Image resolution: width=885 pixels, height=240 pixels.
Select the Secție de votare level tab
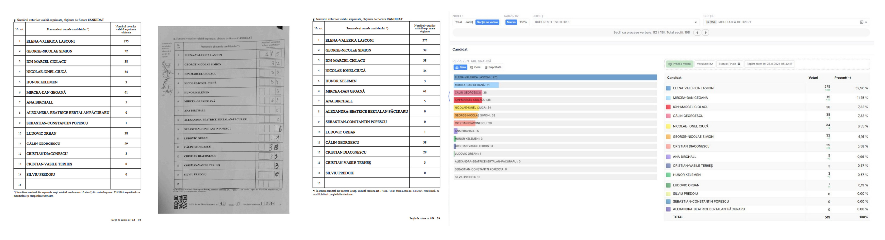[487, 22]
